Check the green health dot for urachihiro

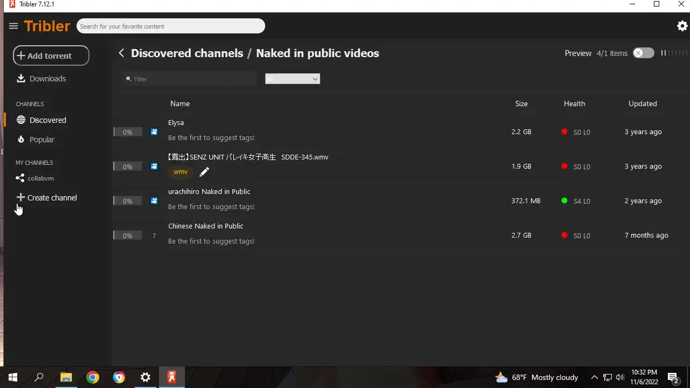click(564, 200)
